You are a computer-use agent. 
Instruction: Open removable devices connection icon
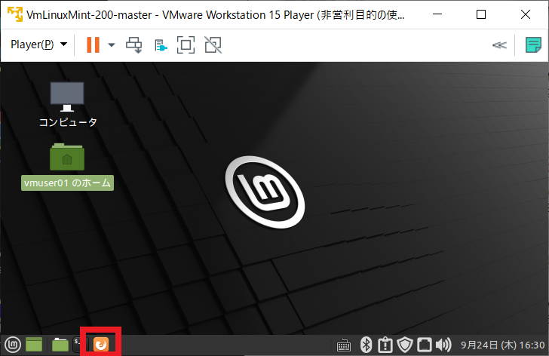click(161, 45)
